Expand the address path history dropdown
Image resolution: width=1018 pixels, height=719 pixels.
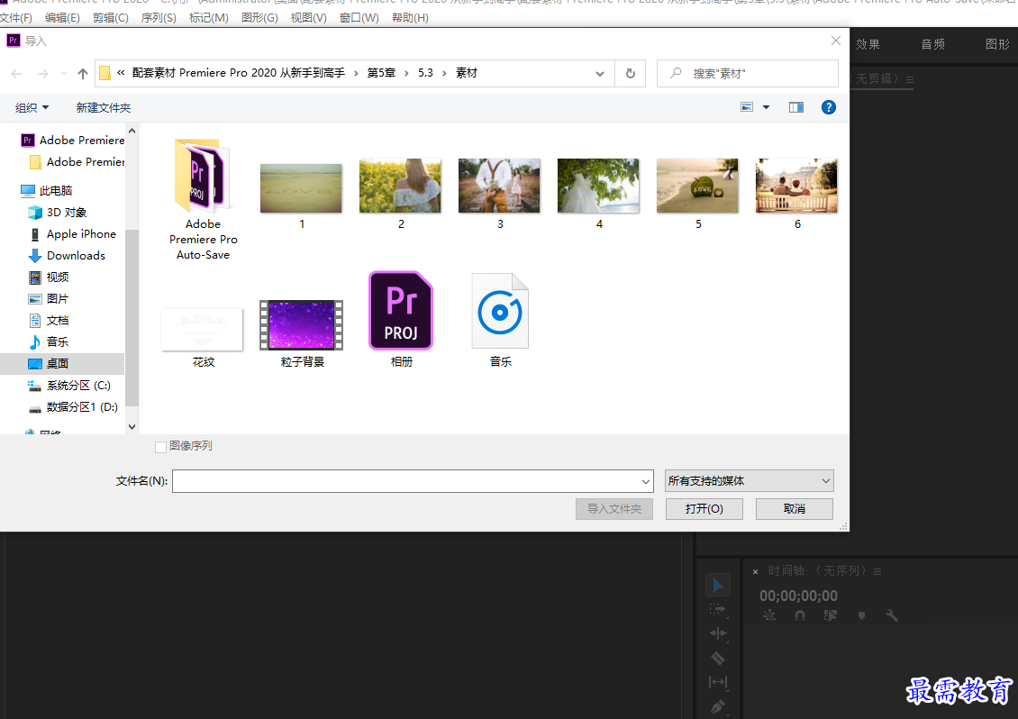click(x=600, y=73)
